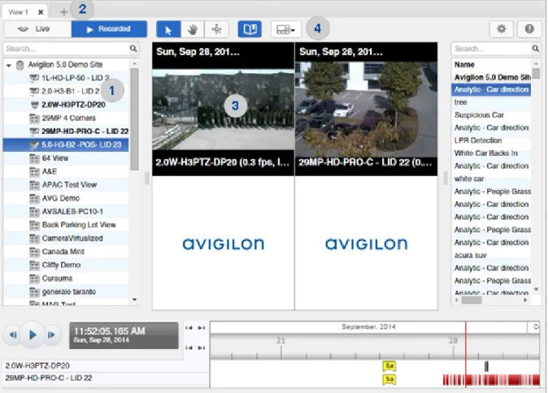This screenshot has height=393, width=548.
Task: Click the camera tree vertical scrollbar
Action: click(x=134, y=119)
